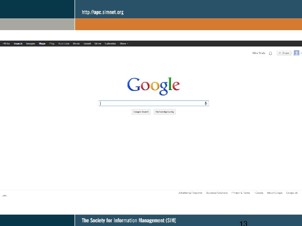Screen dimensions: 302x226
Task: Open the Business Solutions footer link
Action: click(217, 193)
